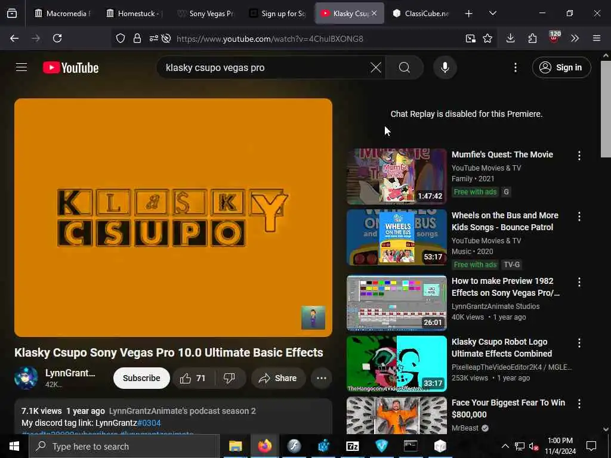611x458 pixels.
Task: Subscribe to the LynnGrantz channel
Action: point(141,378)
